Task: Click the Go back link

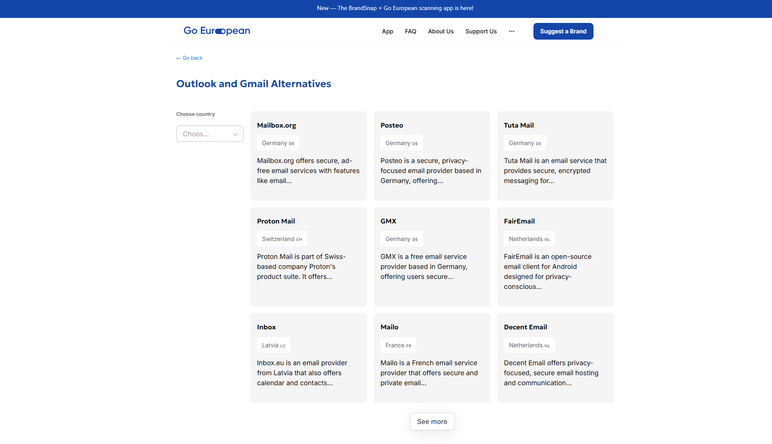Action: tap(189, 58)
